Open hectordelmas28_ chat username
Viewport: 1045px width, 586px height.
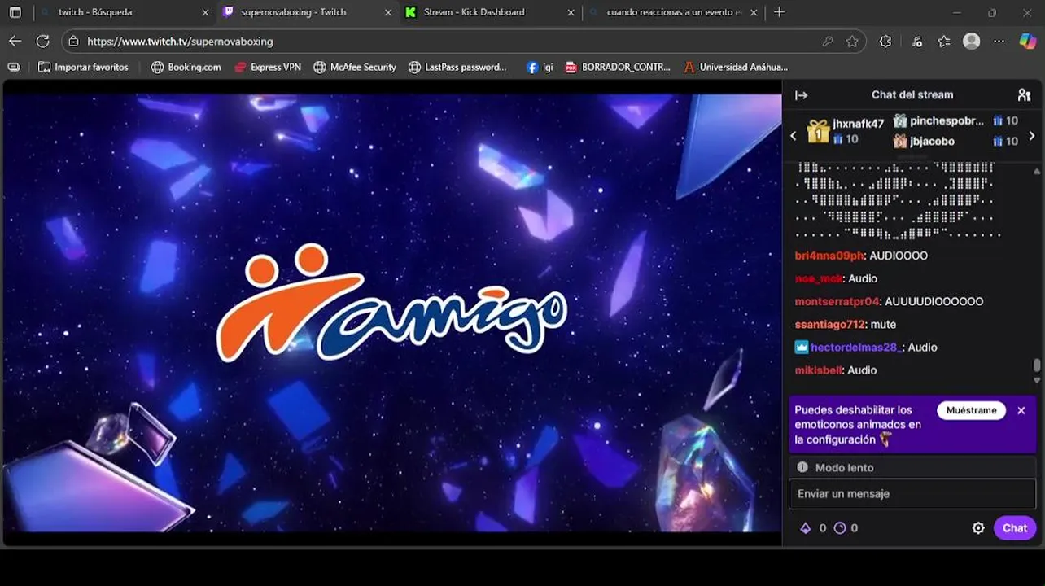click(x=856, y=347)
